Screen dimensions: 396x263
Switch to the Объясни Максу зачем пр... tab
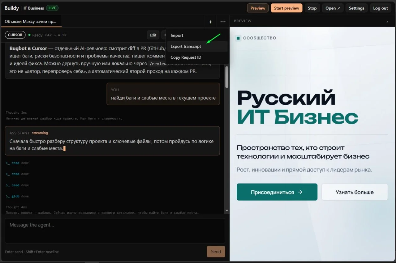click(31, 22)
